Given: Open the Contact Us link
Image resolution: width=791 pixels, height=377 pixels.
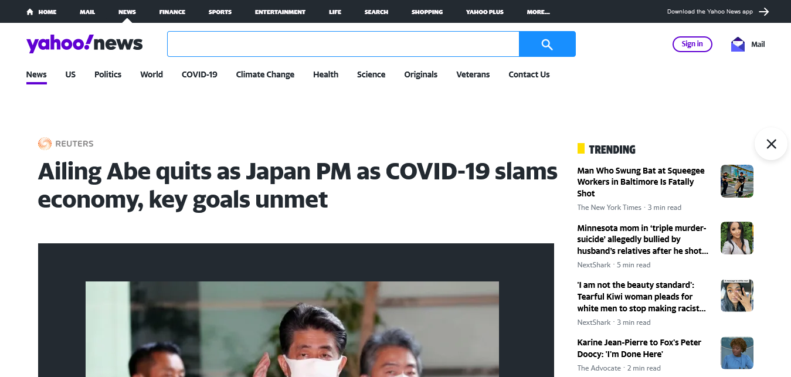Looking at the screenshot, I should (529, 74).
